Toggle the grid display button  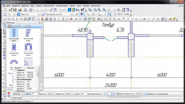[93, 14]
